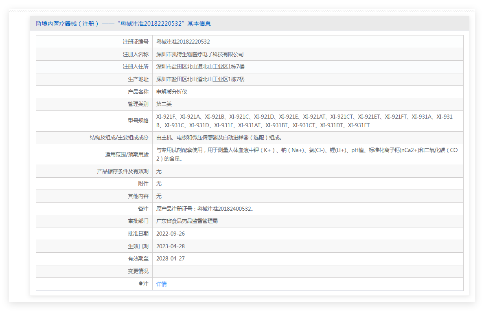Click the 注册人住所 label
The width and height of the screenshot is (484, 311).
tap(136, 67)
